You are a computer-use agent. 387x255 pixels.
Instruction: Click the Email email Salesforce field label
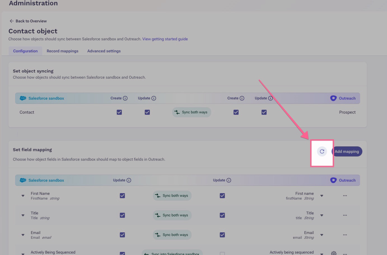[41, 238]
